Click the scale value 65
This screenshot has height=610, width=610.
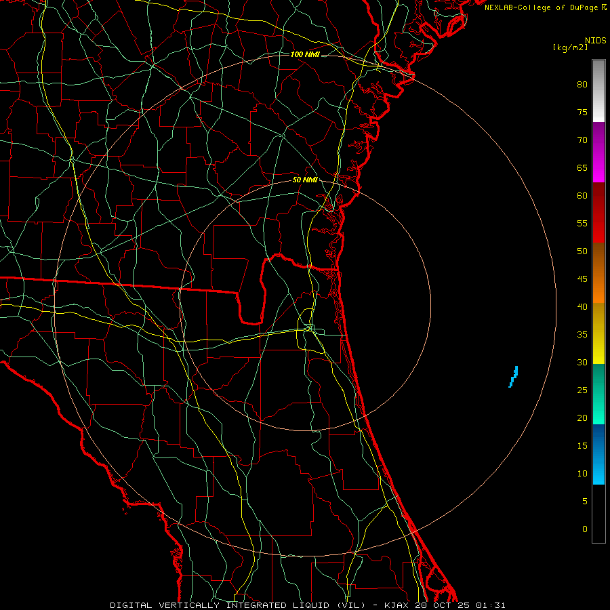pyautogui.click(x=582, y=168)
